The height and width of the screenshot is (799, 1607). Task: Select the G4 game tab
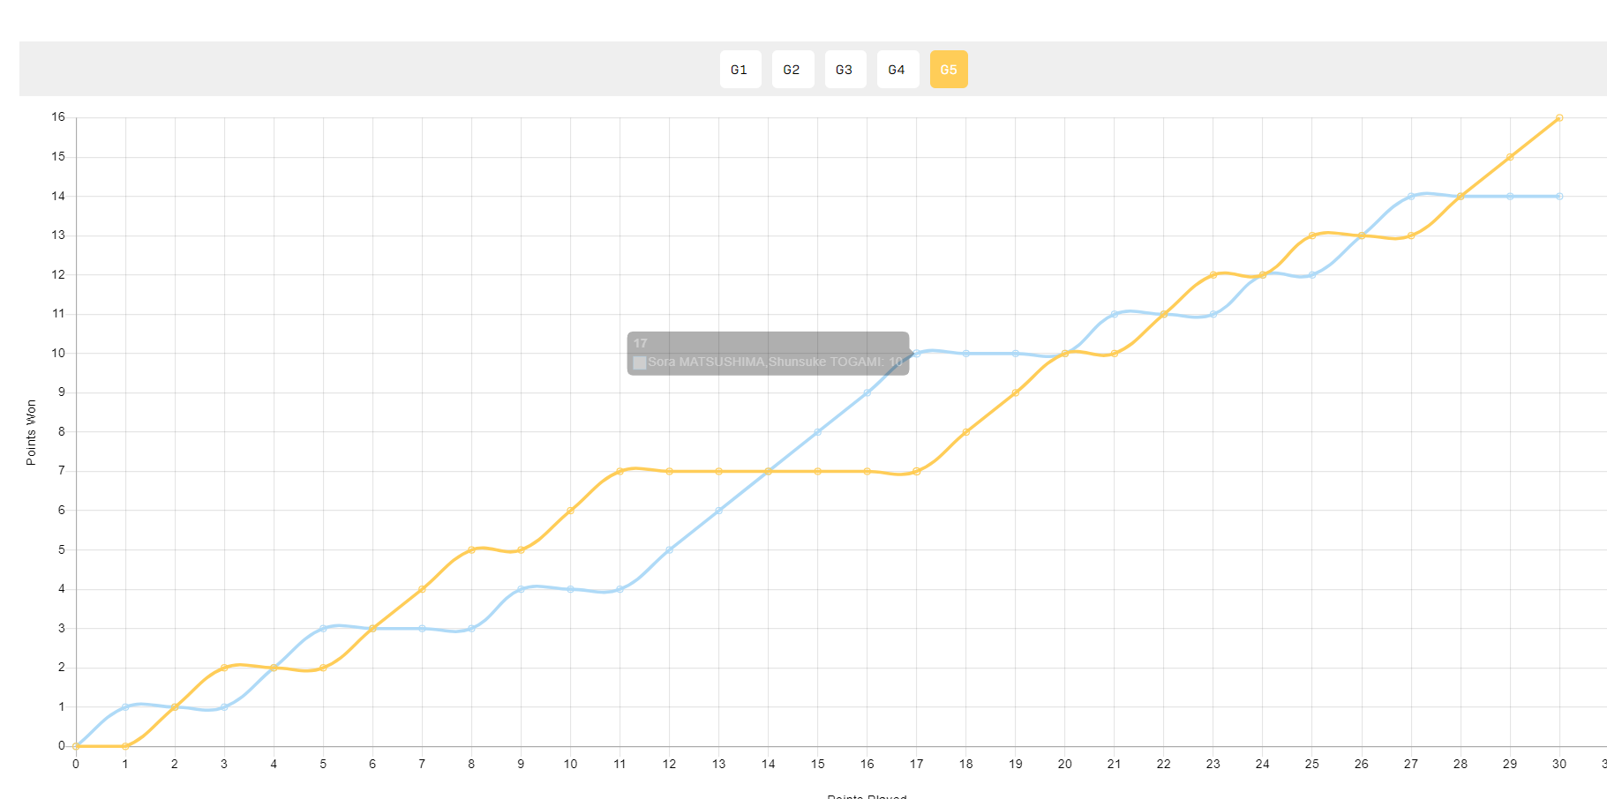click(x=897, y=70)
